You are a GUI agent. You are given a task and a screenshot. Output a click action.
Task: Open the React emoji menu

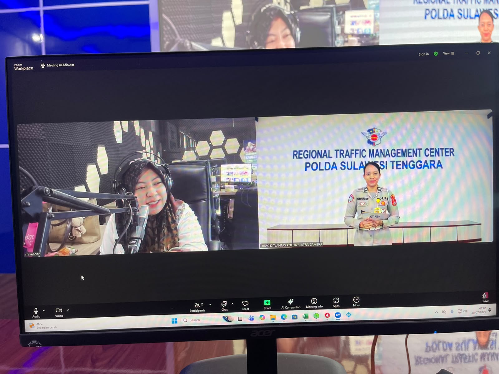[245, 305]
